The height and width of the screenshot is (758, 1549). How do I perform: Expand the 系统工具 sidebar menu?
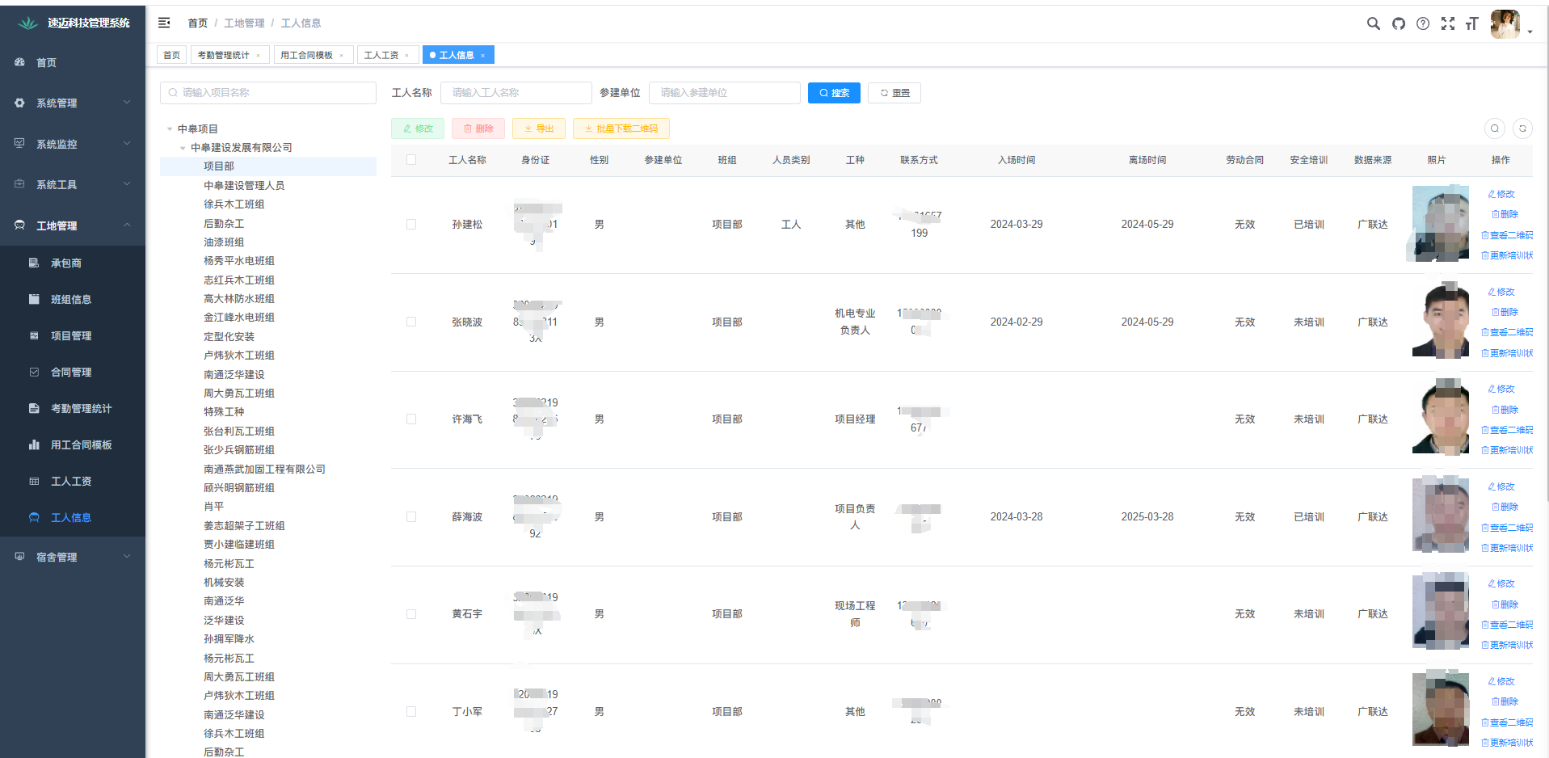point(73,184)
